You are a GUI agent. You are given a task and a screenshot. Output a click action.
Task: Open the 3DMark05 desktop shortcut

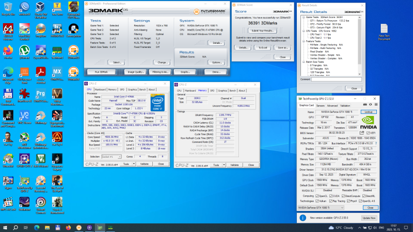73,52
